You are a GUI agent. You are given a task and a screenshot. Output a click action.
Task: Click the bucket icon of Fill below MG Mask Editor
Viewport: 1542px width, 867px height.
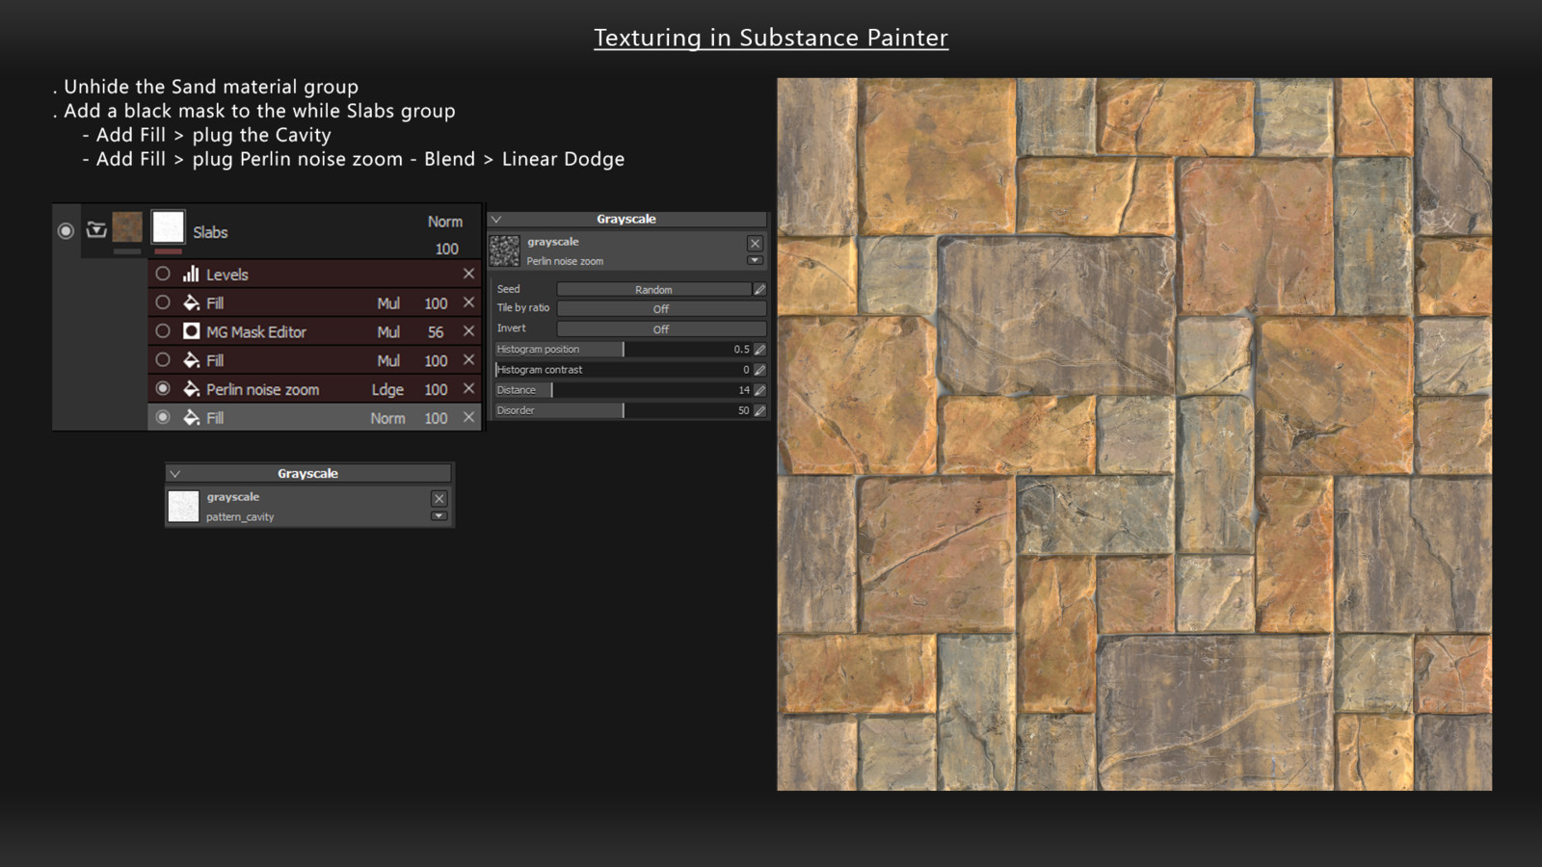click(x=191, y=360)
